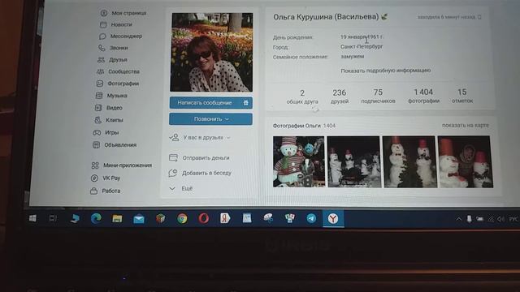Click gift icon on message button
This screenshot has width=520, height=292.
pos(245,103)
